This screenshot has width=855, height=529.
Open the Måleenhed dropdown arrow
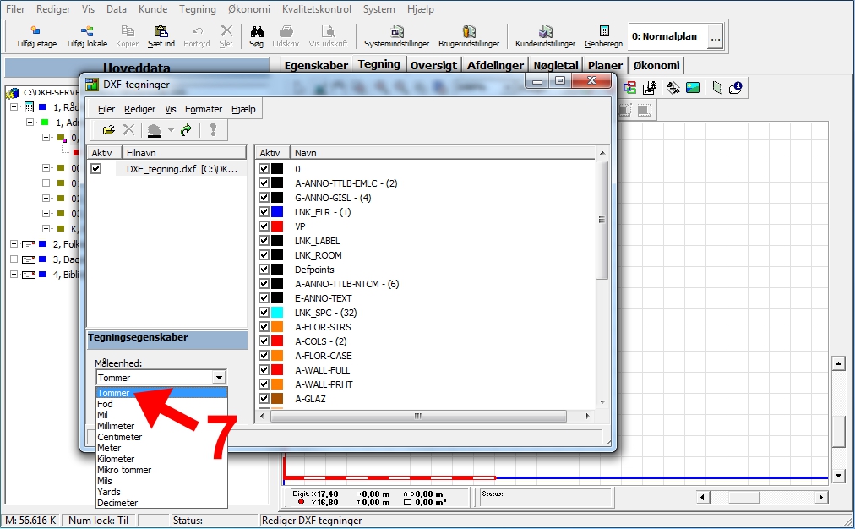[219, 378]
